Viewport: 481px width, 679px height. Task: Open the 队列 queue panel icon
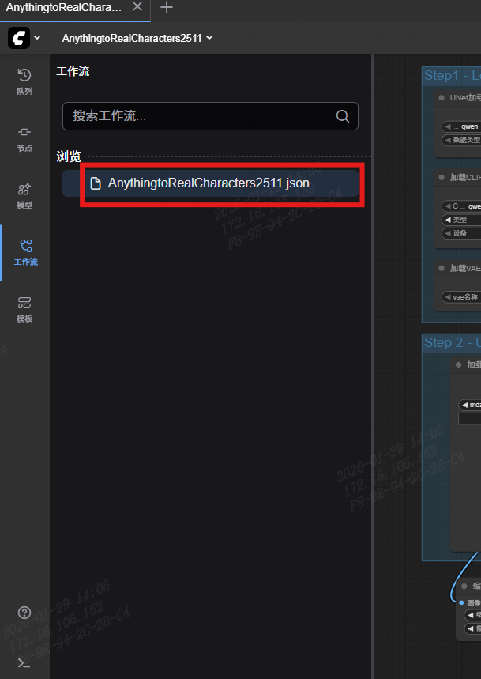(x=24, y=81)
